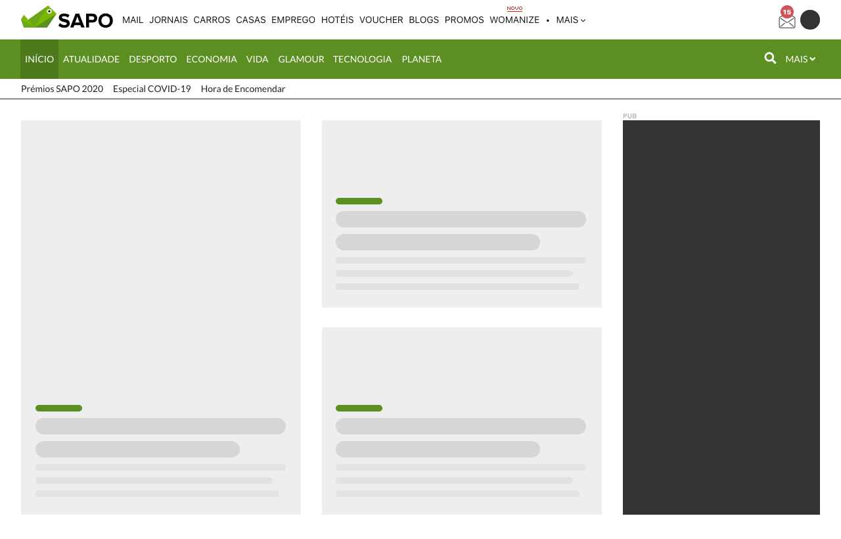Open the ECONOMIA section

point(211,59)
